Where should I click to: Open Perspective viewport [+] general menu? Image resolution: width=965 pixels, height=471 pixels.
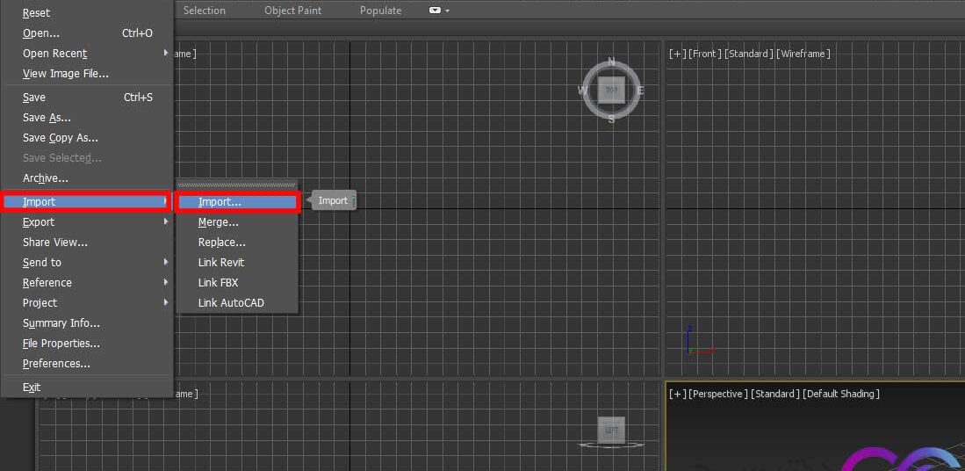point(678,394)
